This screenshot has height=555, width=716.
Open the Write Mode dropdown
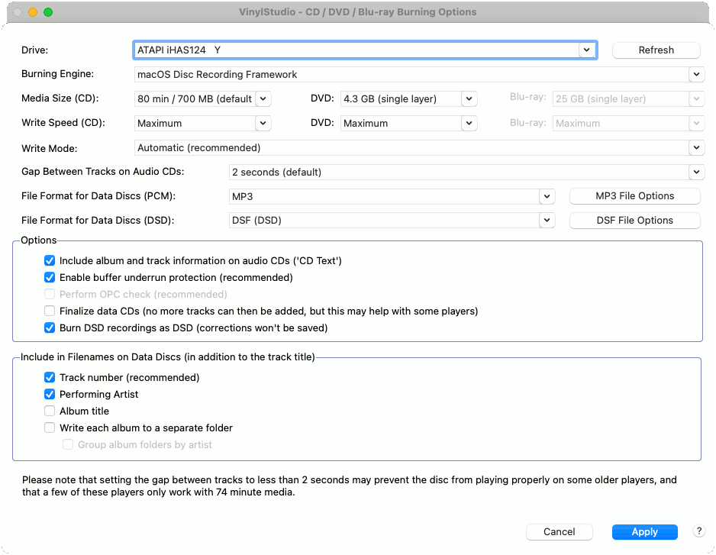[x=696, y=147]
